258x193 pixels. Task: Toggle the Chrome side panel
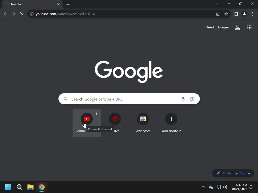coord(236,14)
